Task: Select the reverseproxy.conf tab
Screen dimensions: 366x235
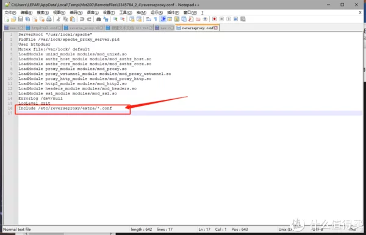Action: click(197, 28)
